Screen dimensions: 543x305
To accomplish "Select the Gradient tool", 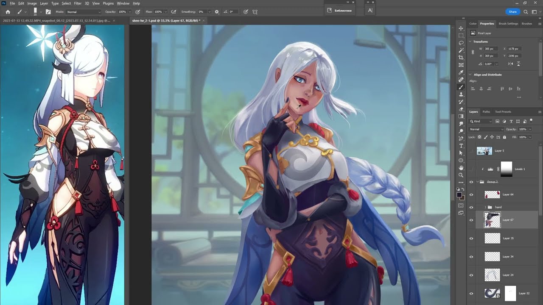I will (x=461, y=116).
